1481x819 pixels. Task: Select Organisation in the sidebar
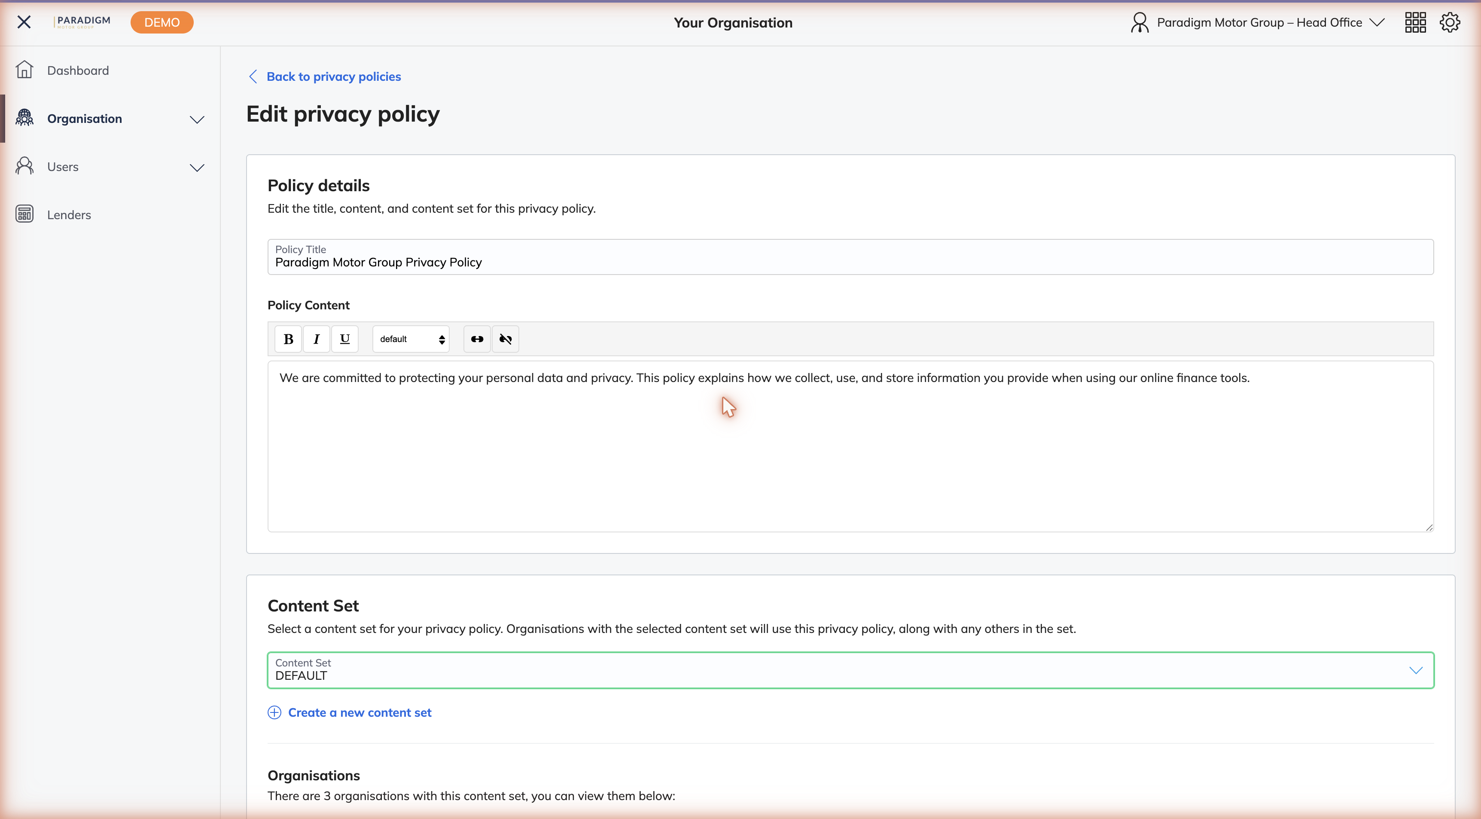click(85, 119)
